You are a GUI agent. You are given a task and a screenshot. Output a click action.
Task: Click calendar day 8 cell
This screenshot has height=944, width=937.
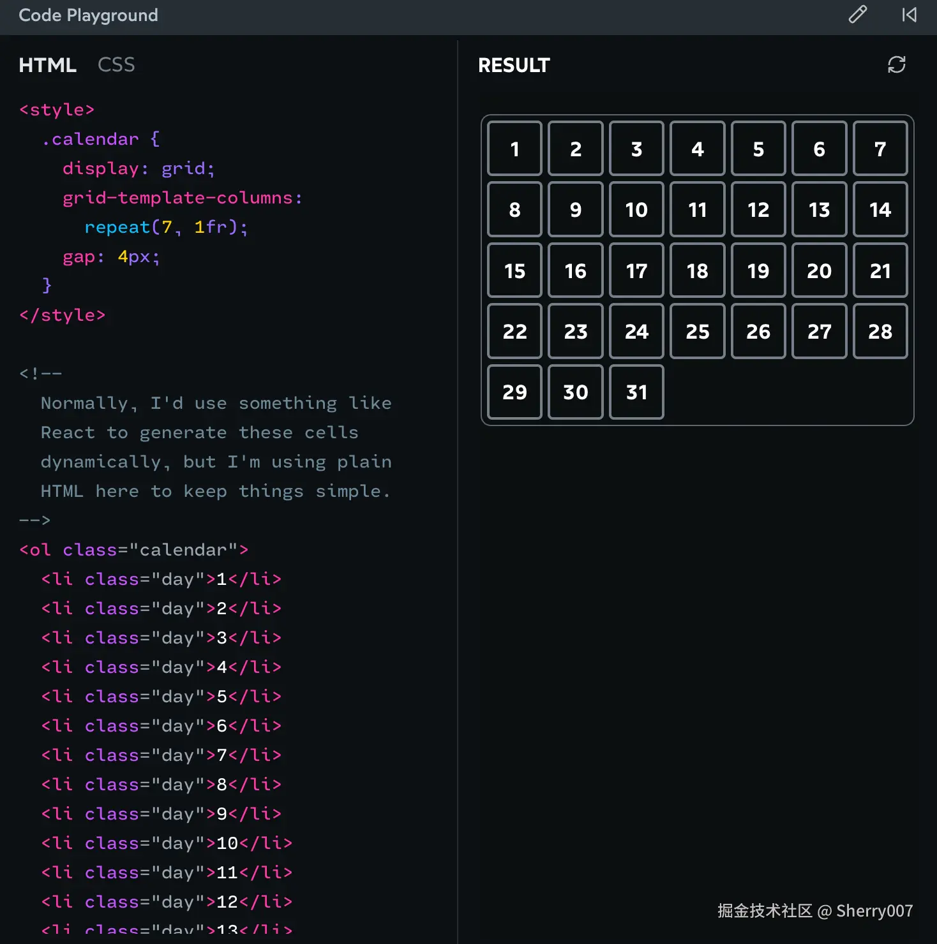(x=514, y=209)
